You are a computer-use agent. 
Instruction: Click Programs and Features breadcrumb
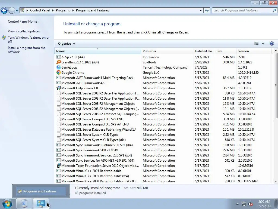pos(92,10)
